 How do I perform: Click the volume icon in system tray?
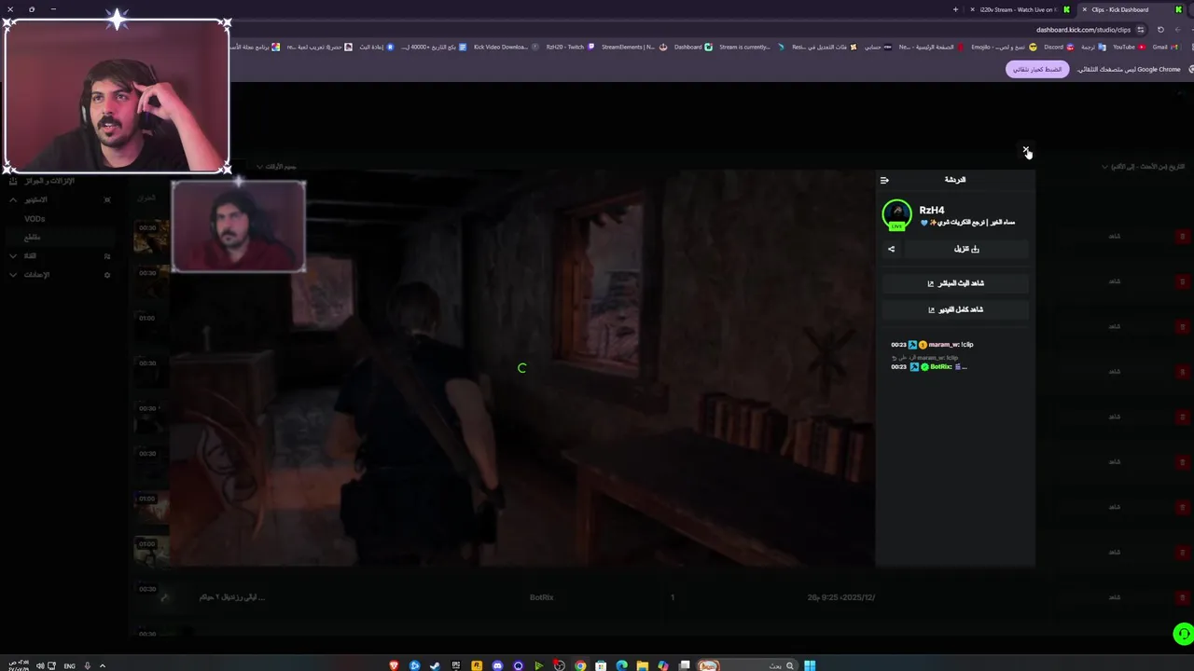40,665
